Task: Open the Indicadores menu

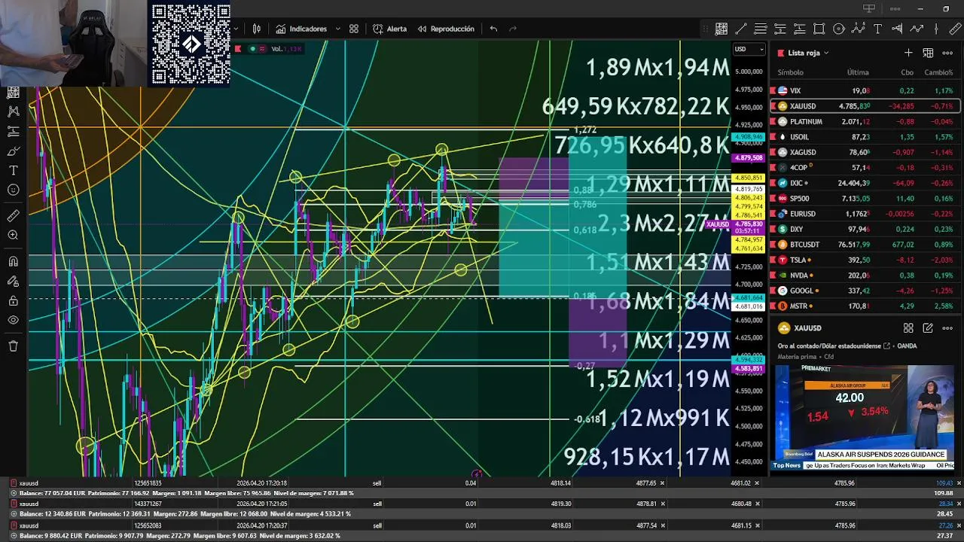Action: 301,29
